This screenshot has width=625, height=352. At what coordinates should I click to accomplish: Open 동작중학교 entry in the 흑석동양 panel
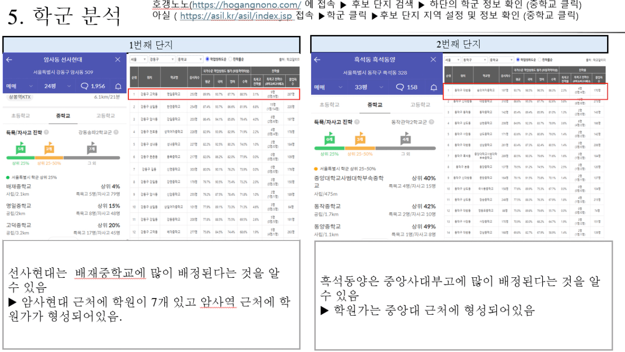(375, 210)
